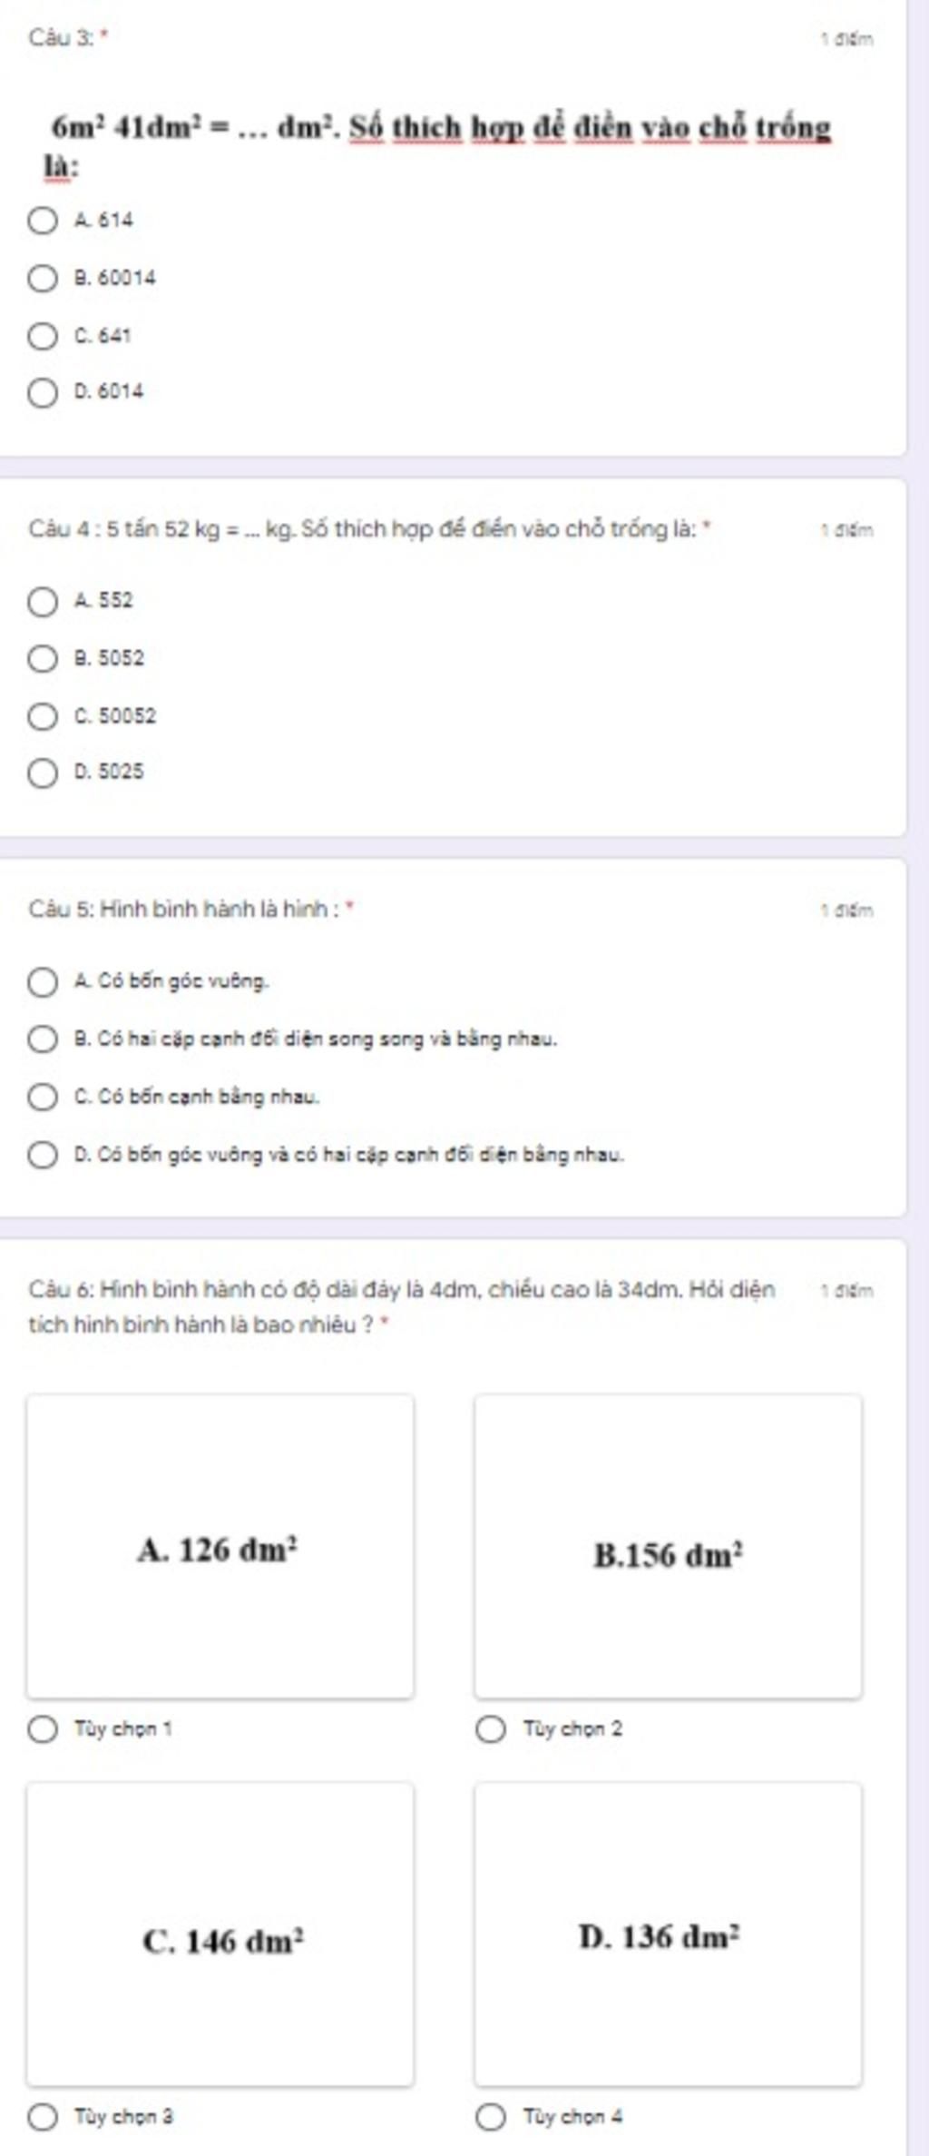This screenshot has height=2156, width=929.
Task: Select B. hai cặp cạnh đối diện song song
Action: pyautogui.click(x=42, y=1039)
